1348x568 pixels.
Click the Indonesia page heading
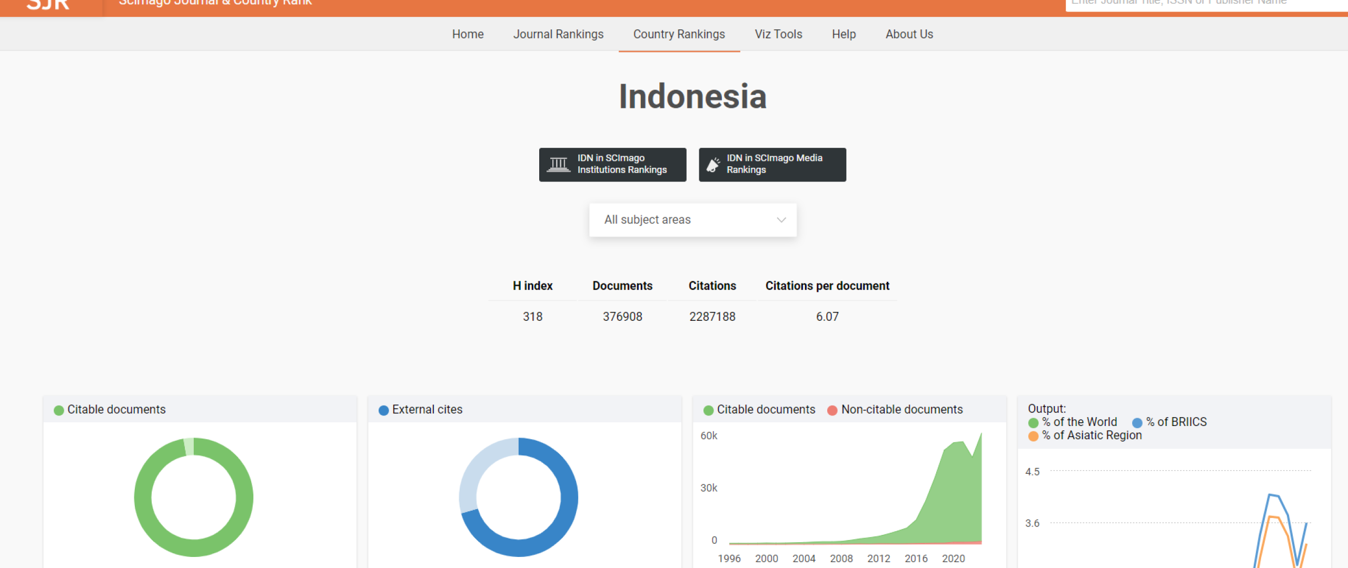[692, 97]
